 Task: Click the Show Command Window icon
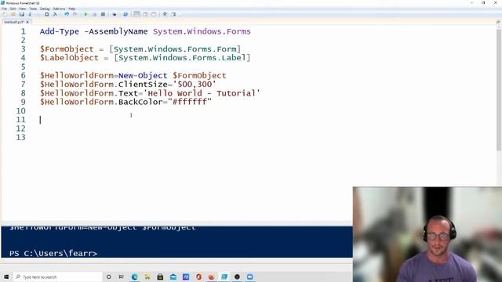click(x=165, y=14)
